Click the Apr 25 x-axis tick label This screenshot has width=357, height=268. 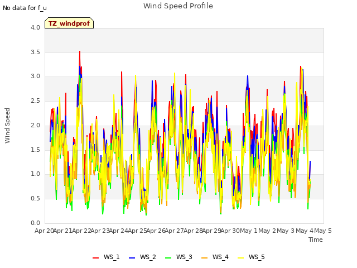[x=137, y=231]
